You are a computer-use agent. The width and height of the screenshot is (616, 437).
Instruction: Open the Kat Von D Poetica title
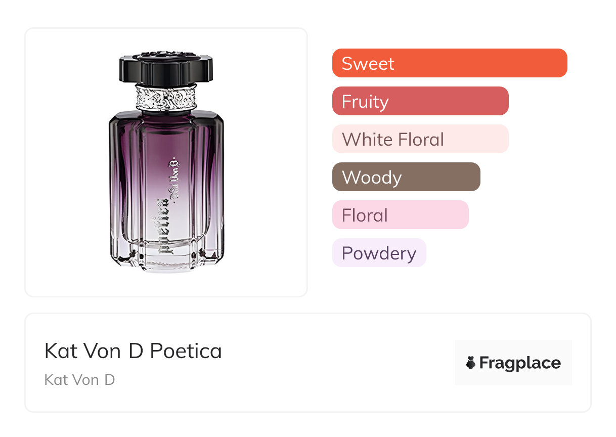click(x=133, y=351)
